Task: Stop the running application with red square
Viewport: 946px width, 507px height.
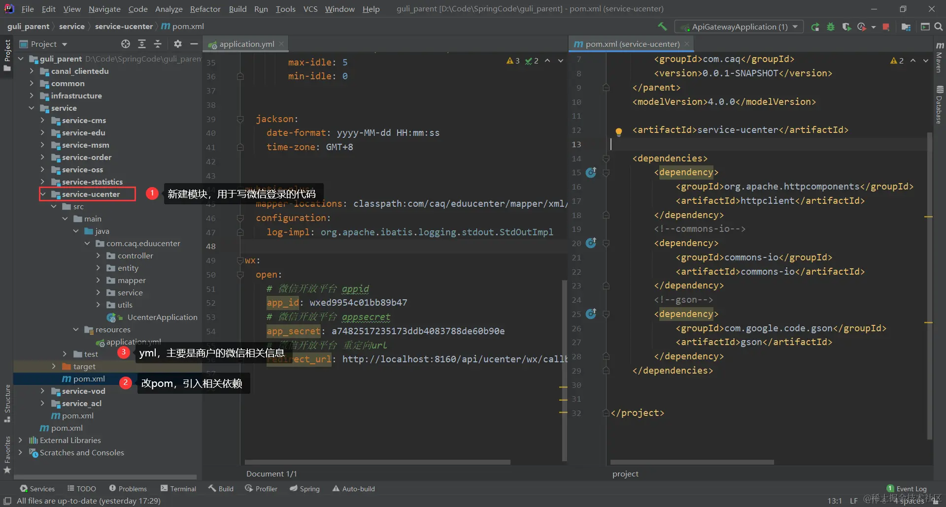Action: coord(886,27)
